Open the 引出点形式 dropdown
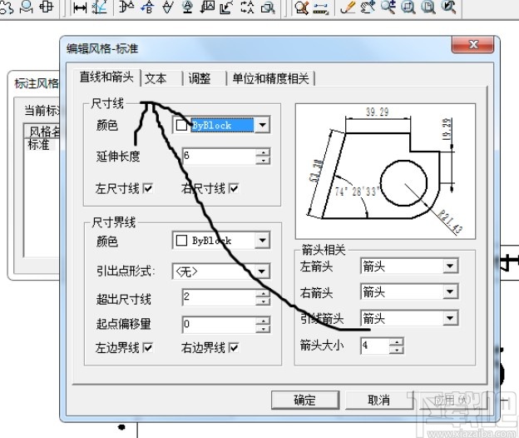The image size is (519, 438). click(x=262, y=271)
